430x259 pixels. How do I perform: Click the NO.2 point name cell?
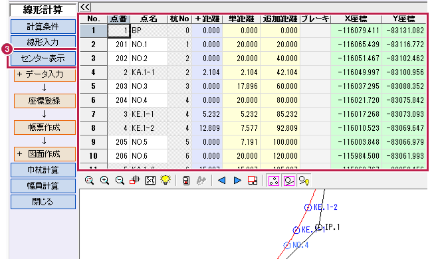149,58
